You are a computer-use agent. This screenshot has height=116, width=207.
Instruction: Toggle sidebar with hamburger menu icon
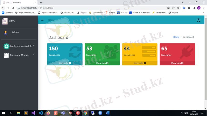point(42,20)
